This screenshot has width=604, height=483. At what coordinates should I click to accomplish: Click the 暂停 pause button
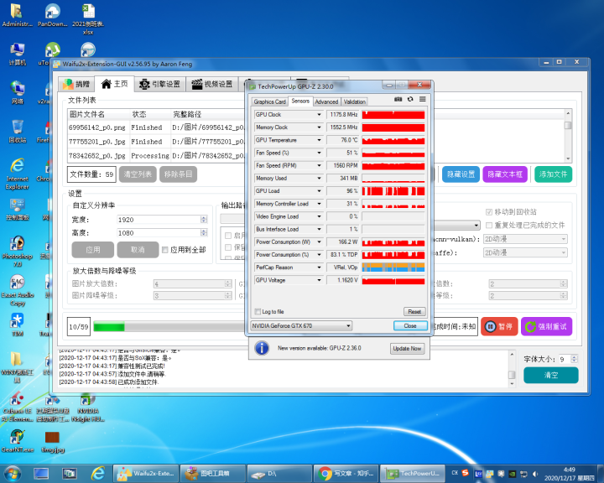click(x=499, y=327)
